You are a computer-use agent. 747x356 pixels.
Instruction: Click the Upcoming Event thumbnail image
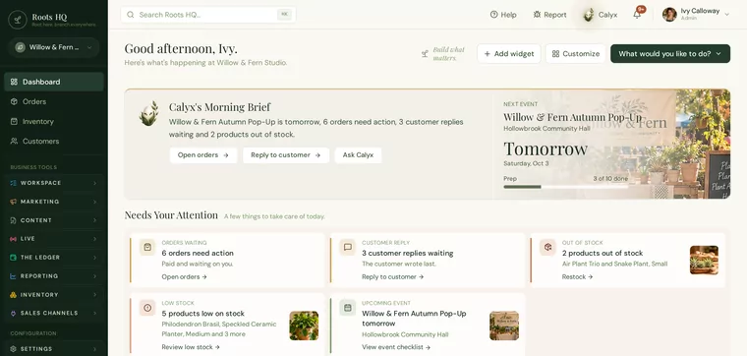click(504, 326)
